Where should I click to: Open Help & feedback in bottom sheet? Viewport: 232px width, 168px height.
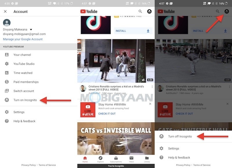(179, 158)
